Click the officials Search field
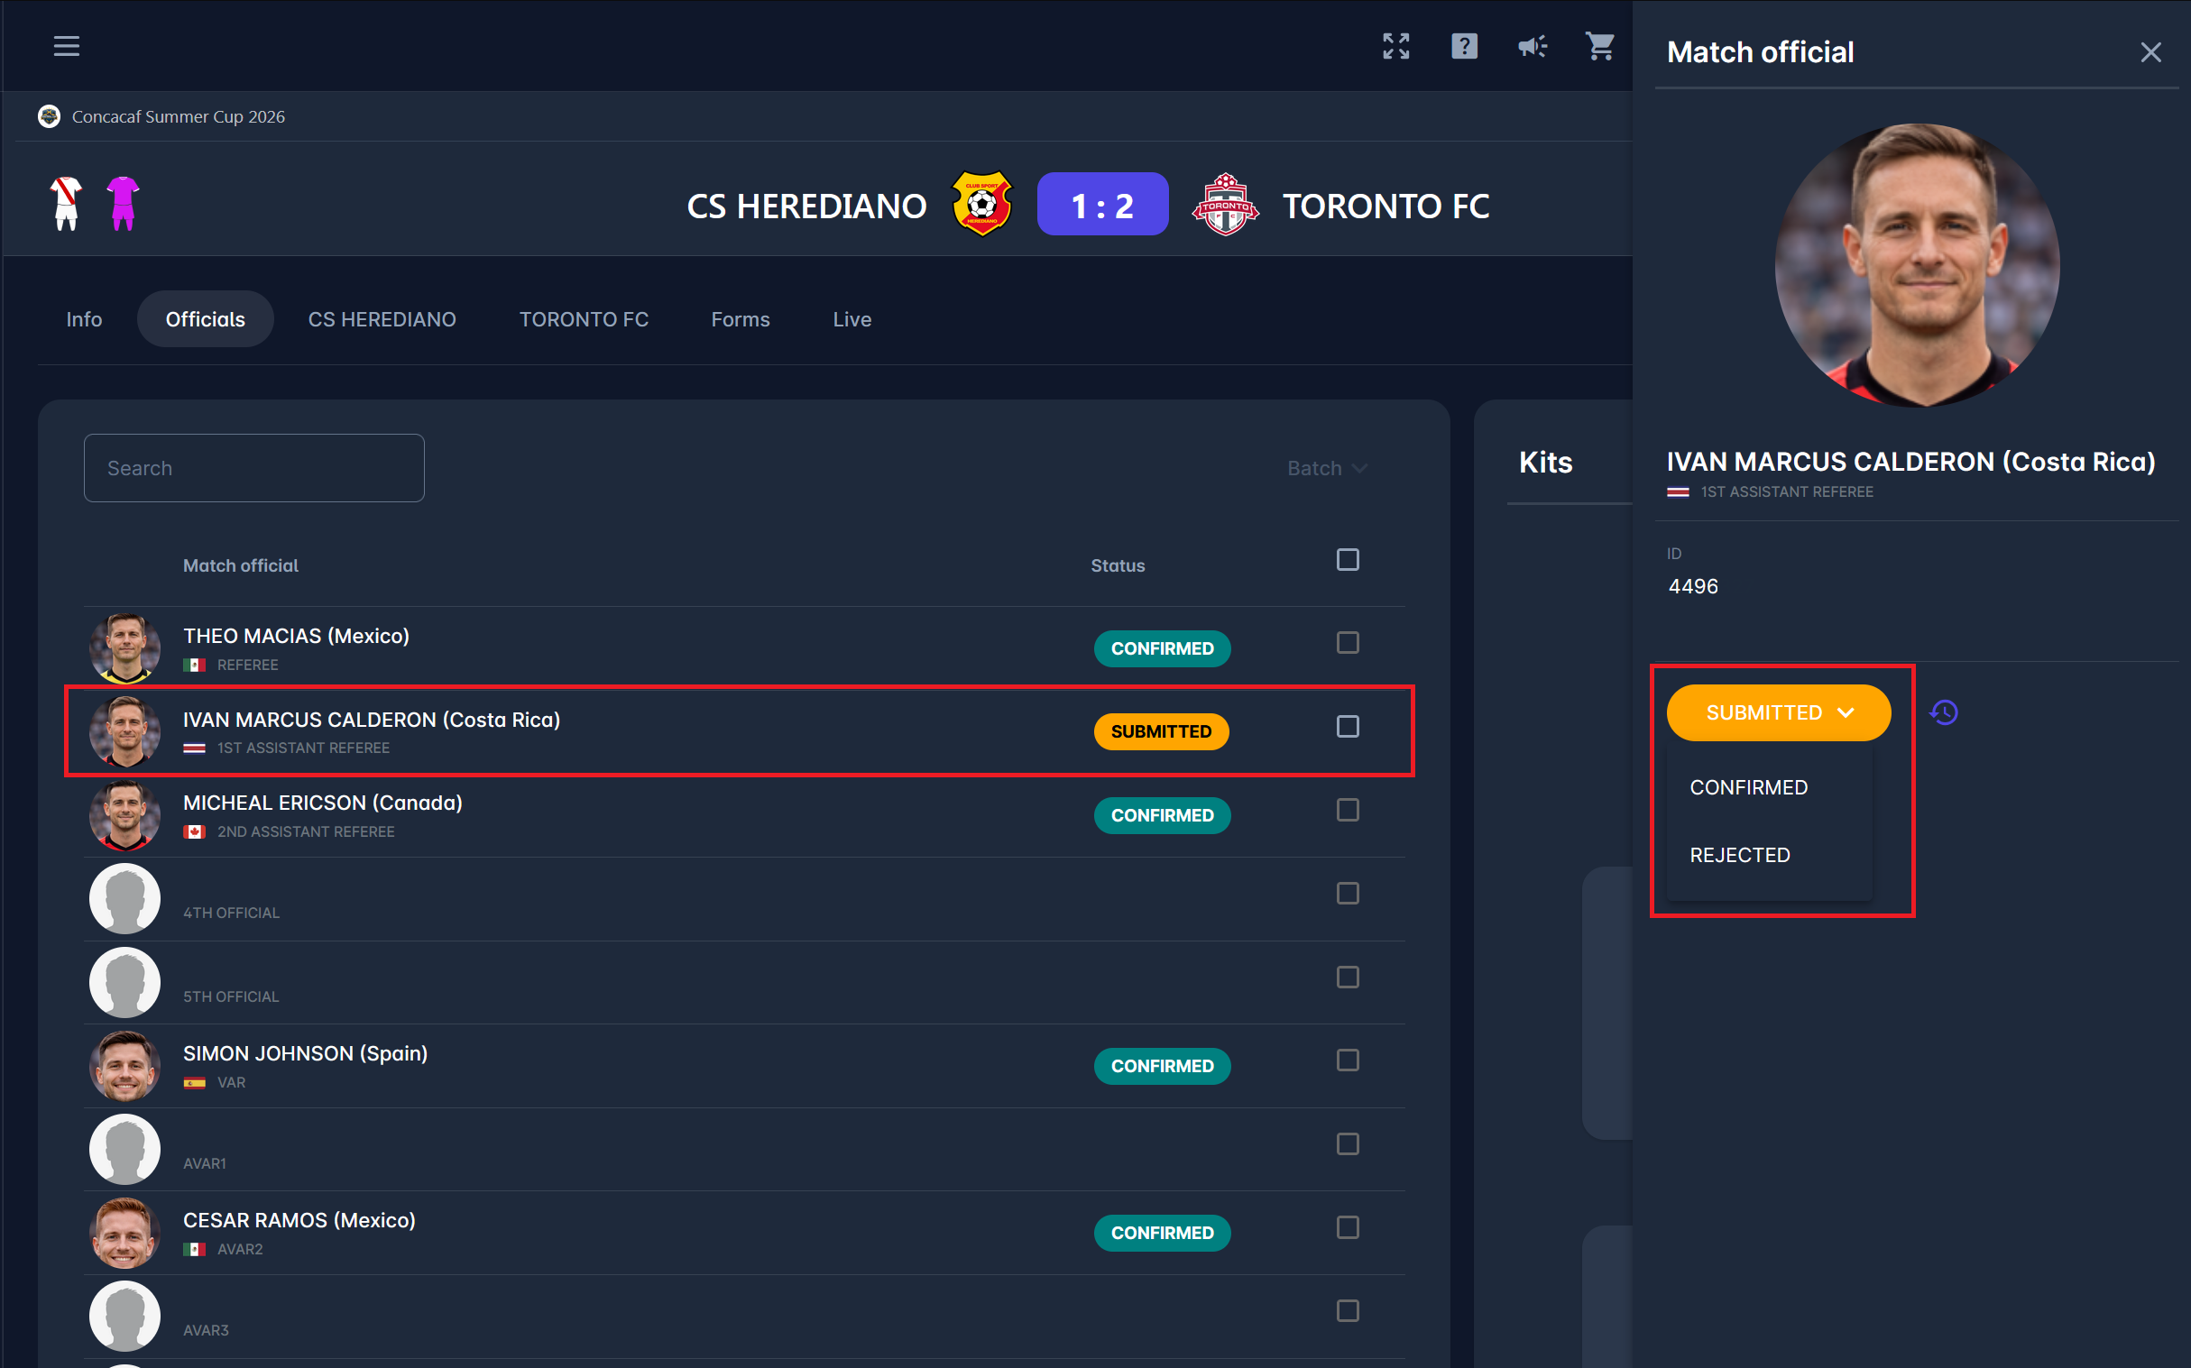Screen dimensions: 2191x1368 click(253, 468)
